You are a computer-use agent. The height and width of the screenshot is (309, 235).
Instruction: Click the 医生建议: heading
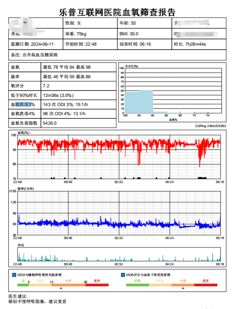click(18, 296)
